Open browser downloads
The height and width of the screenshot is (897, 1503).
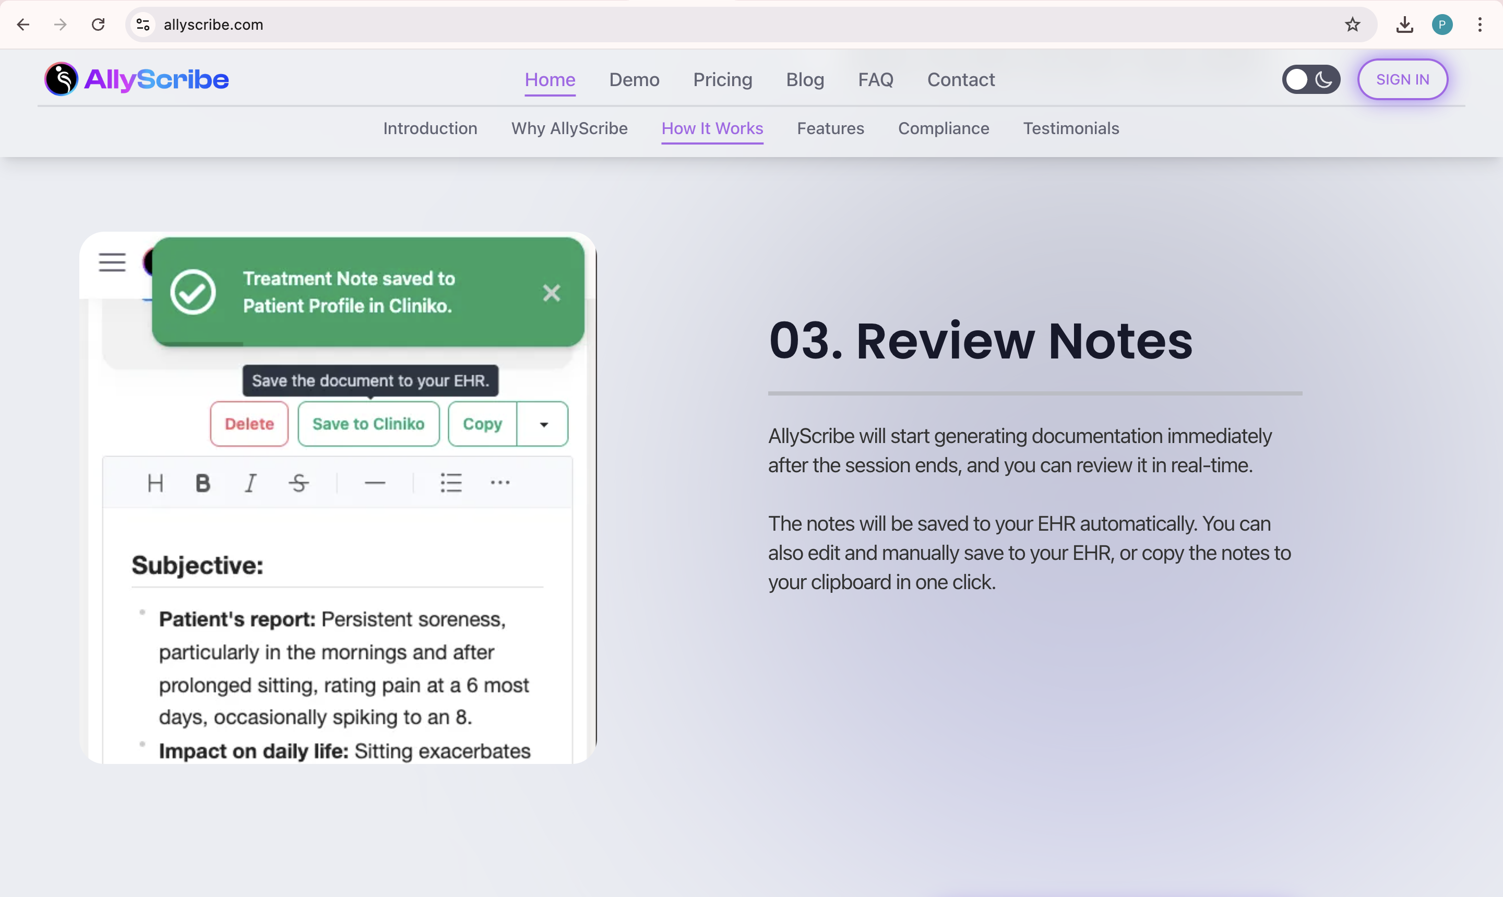1405,25
